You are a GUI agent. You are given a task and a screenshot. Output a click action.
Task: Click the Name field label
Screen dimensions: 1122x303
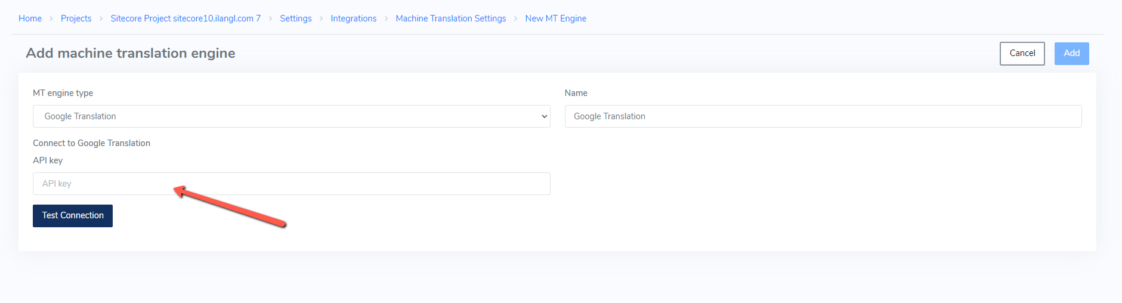(x=576, y=93)
